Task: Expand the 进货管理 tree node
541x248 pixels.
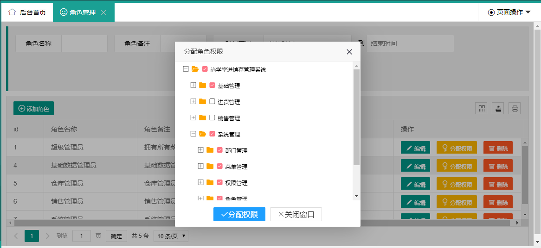Action: coord(193,101)
